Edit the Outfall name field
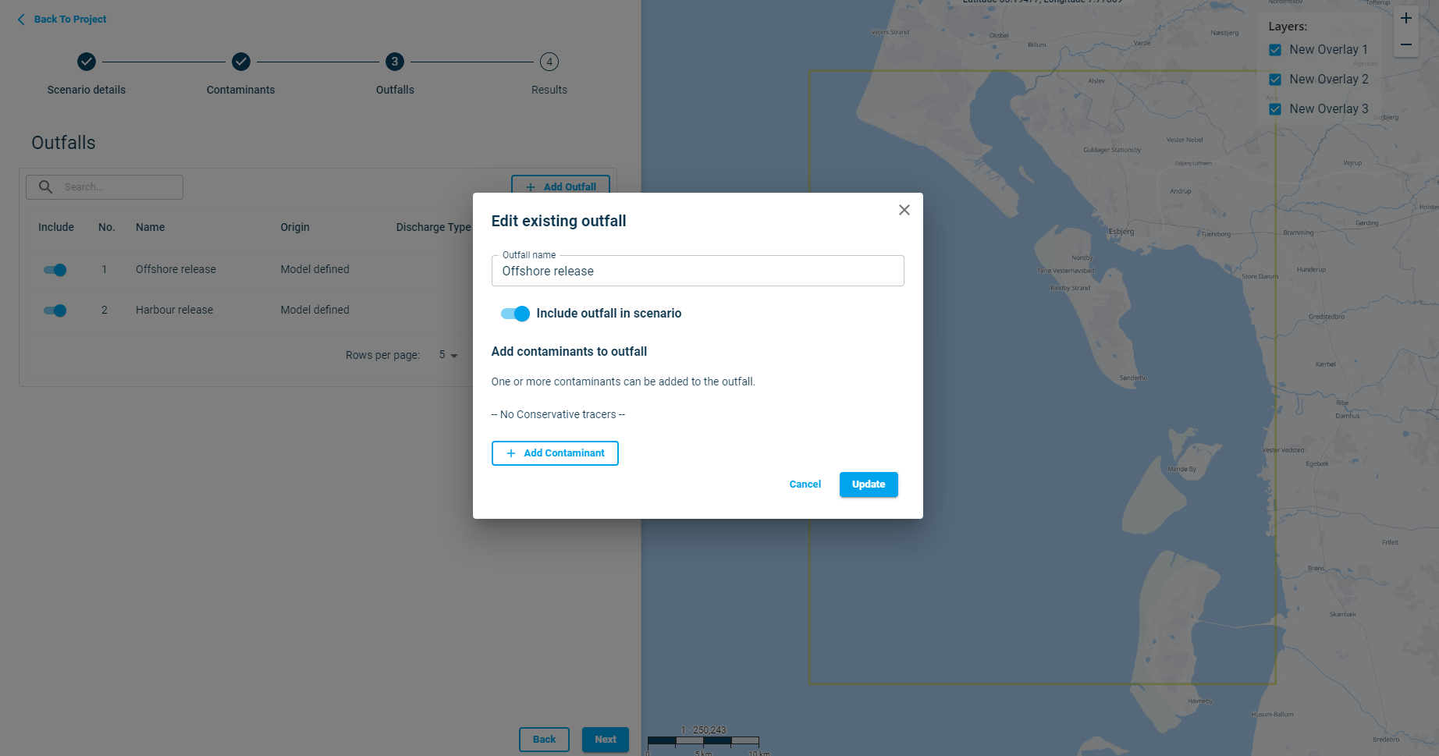 (697, 272)
